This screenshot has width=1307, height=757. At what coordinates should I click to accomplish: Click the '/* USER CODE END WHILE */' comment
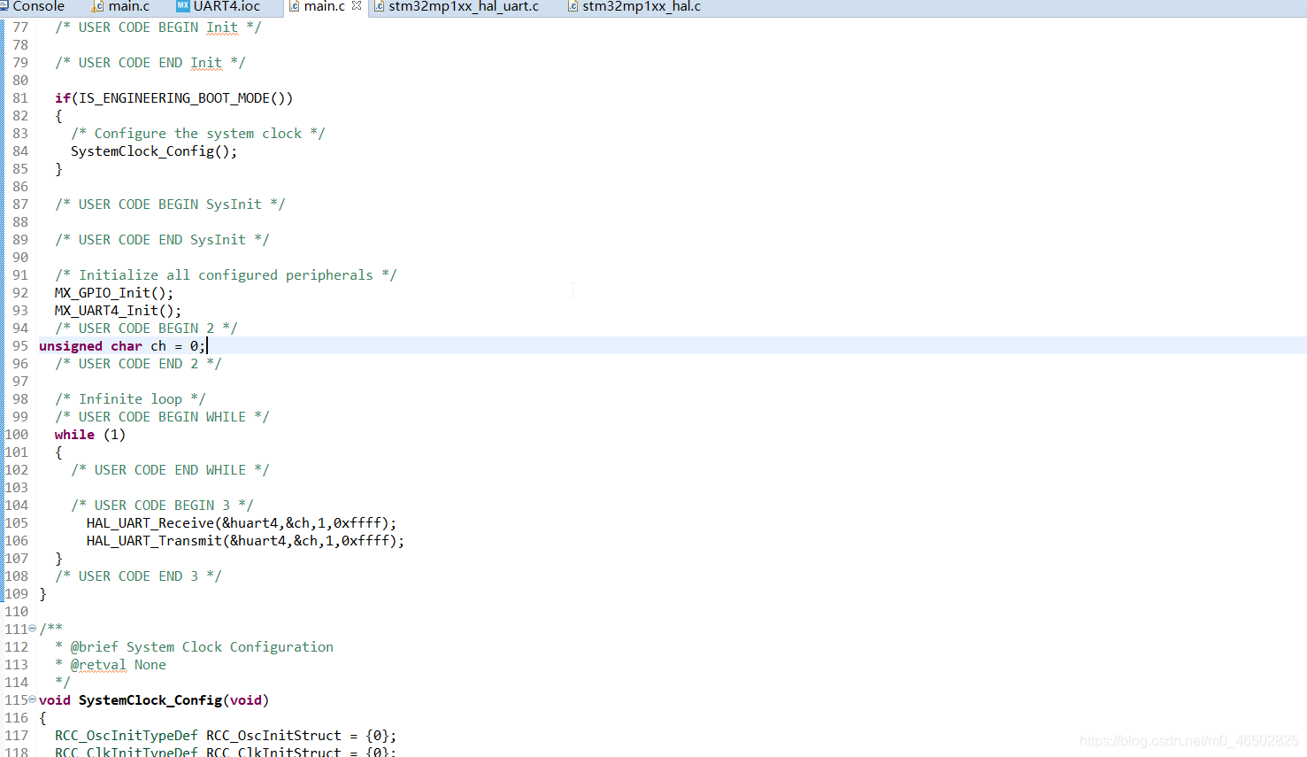pos(170,470)
